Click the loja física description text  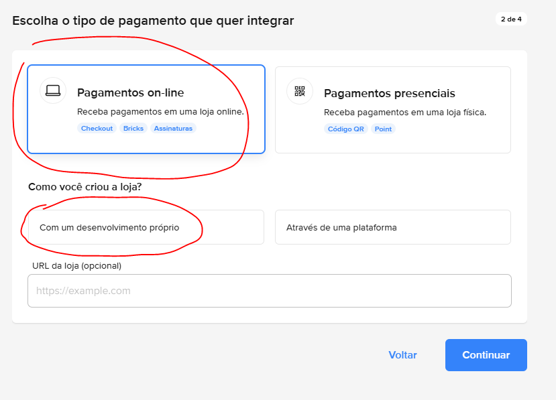click(404, 112)
